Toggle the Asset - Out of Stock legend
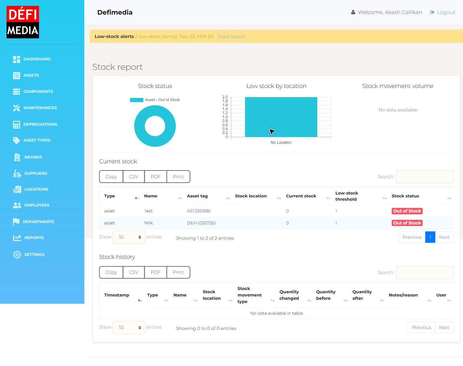The height and width of the screenshot is (366, 463). click(155, 100)
